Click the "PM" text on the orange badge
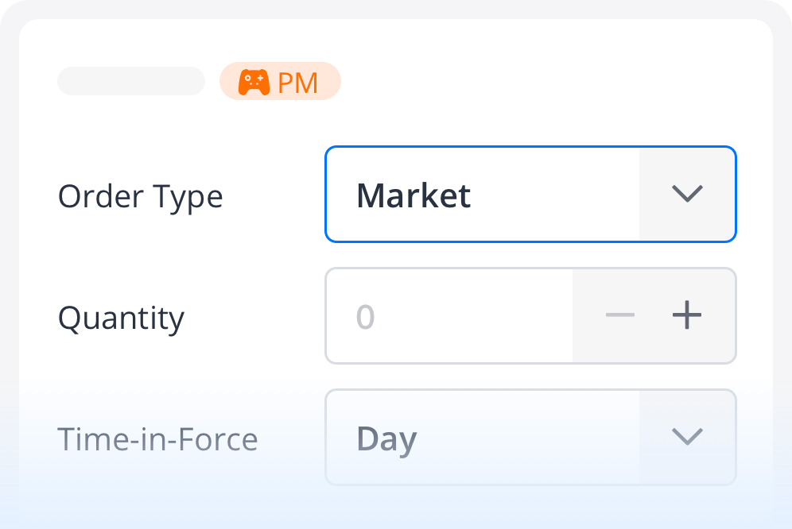Screen dimensions: 792x529 point(298,83)
